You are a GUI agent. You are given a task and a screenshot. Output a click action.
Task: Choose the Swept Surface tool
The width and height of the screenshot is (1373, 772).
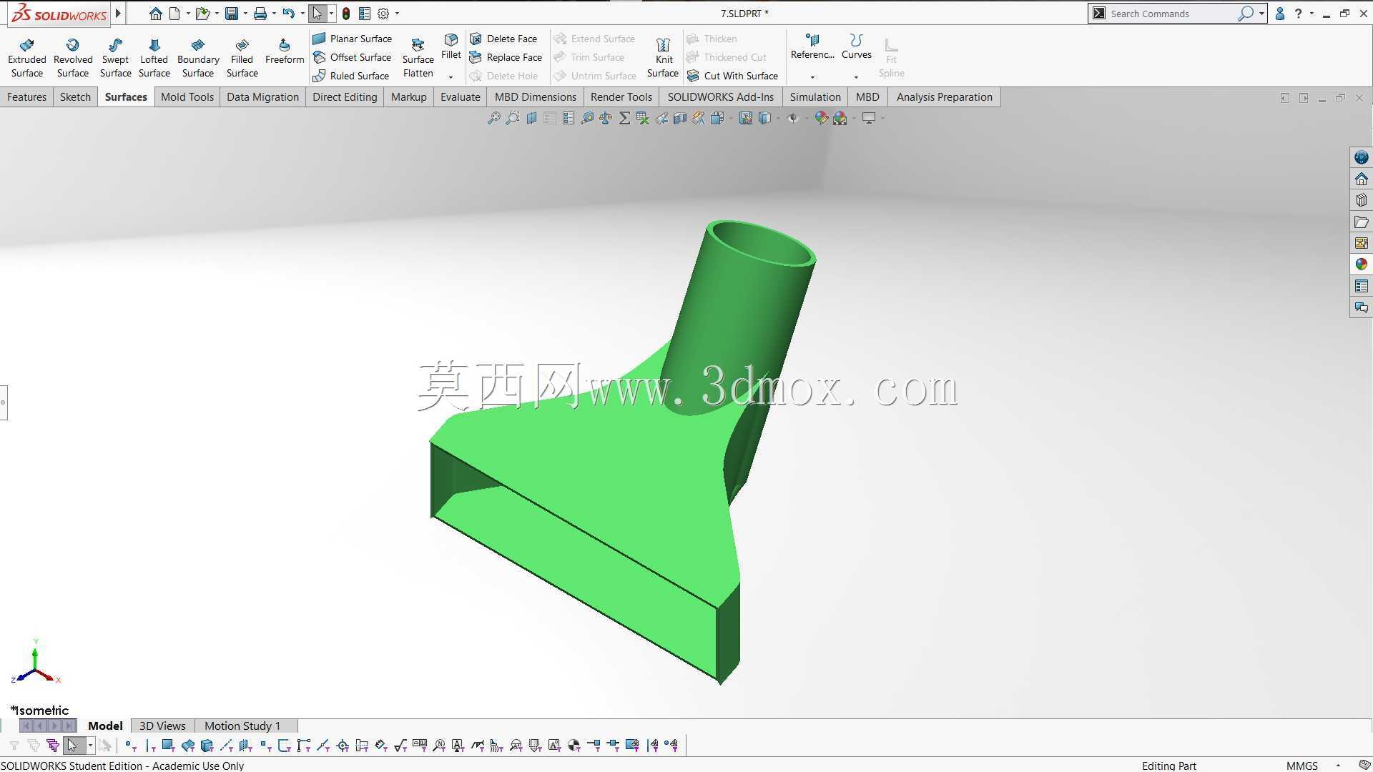click(115, 58)
